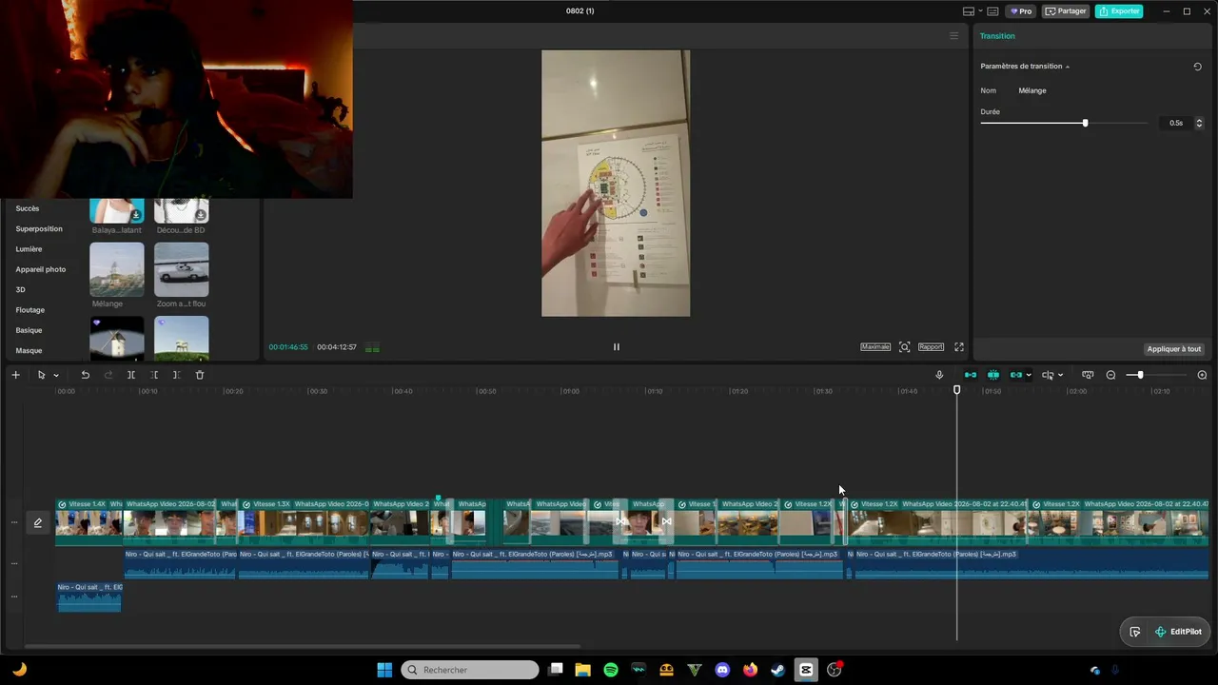Select the Vitesse 1.4X video clip
Image resolution: width=1218 pixels, height=685 pixels.
[88, 521]
